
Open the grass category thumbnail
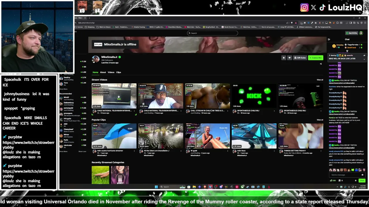pyautogui.click(x=100, y=175)
